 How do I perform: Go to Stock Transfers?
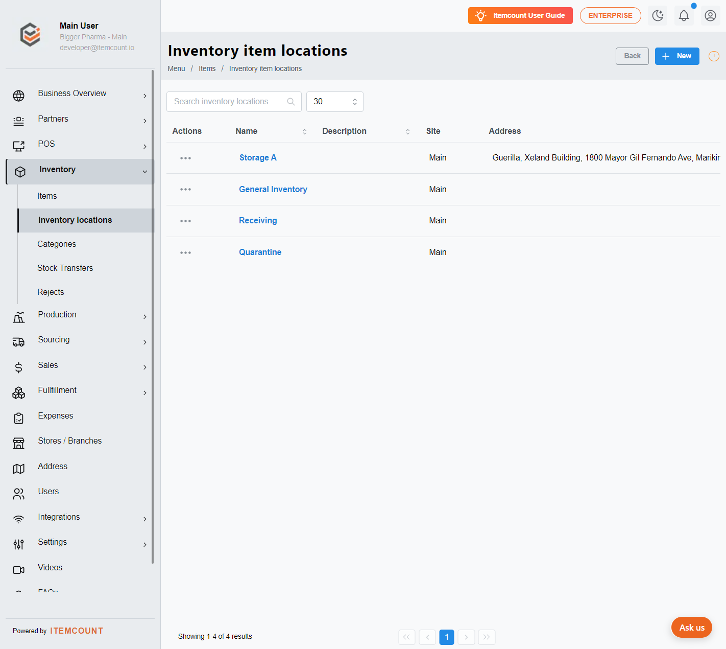(x=65, y=268)
